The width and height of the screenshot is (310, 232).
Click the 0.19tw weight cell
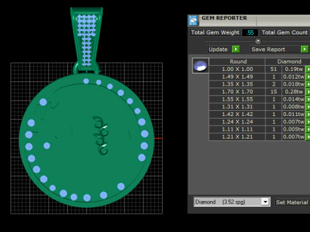(x=294, y=69)
